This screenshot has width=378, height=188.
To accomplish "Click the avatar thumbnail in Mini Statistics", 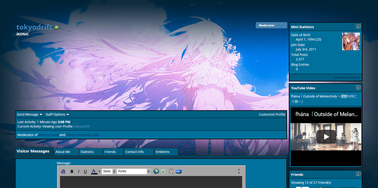I will click(x=351, y=41).
